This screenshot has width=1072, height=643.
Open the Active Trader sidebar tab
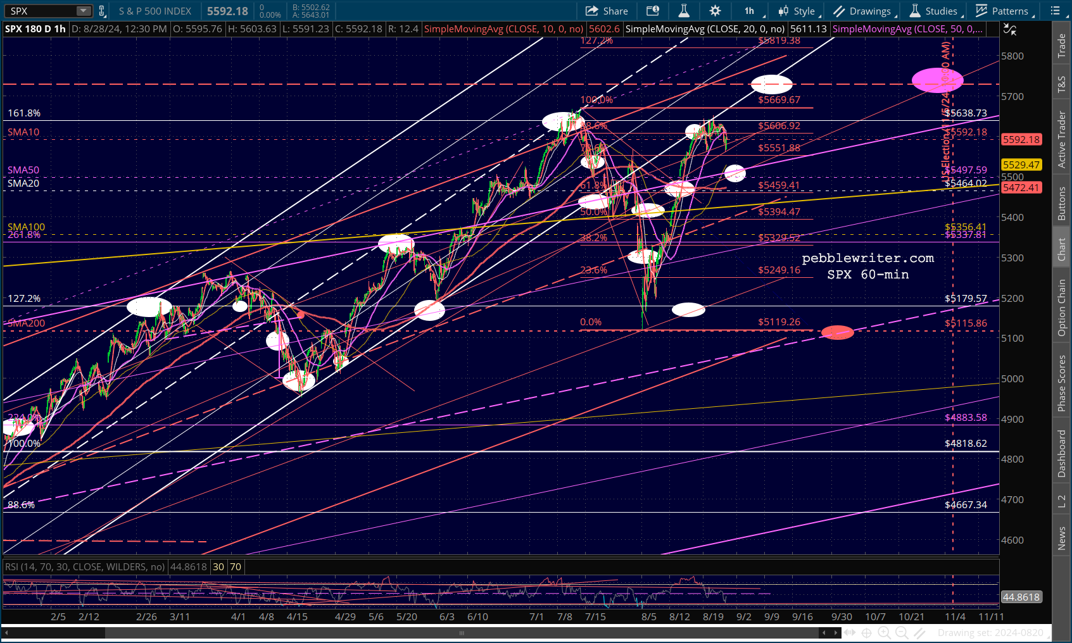pos(1062,139)
